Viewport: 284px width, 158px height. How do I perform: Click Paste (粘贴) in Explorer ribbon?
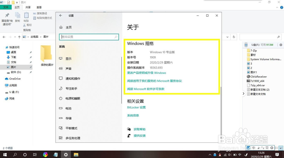point(26,17)
